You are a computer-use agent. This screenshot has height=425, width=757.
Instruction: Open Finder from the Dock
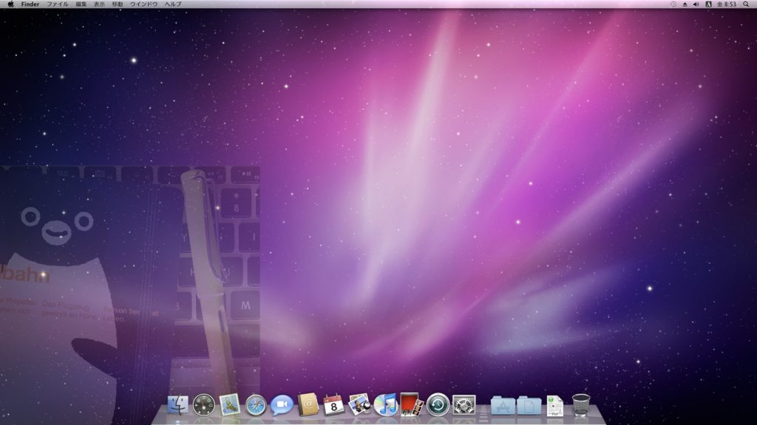coord(177,405)
